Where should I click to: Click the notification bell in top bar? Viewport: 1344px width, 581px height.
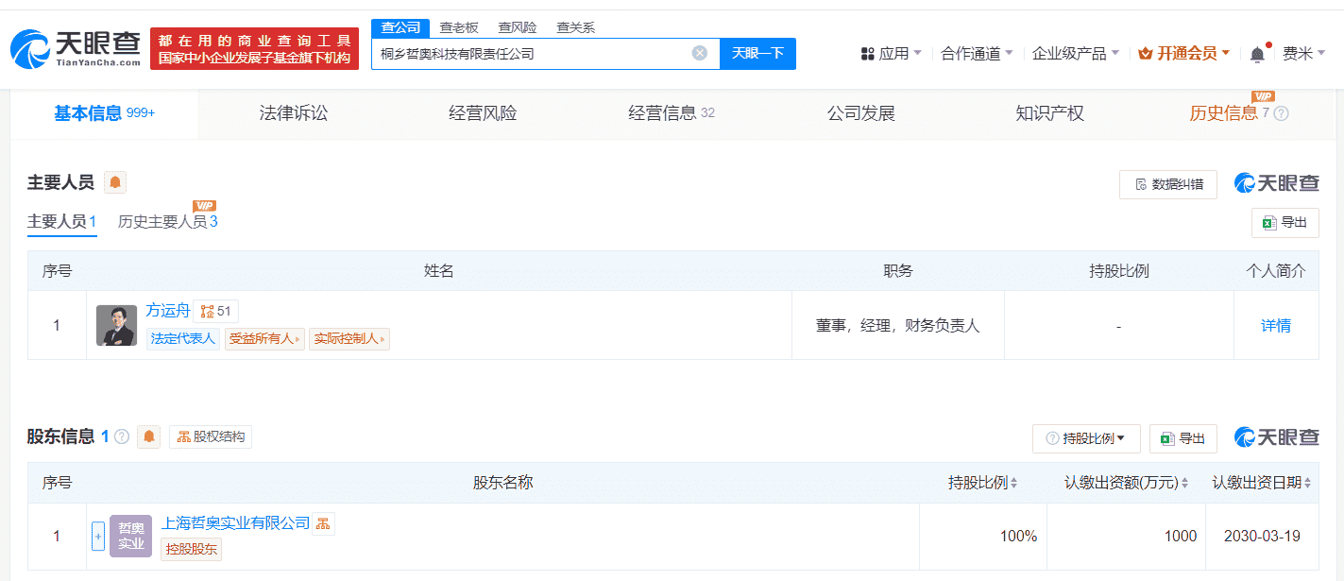pyautogui.click(x=1257, y=54)
